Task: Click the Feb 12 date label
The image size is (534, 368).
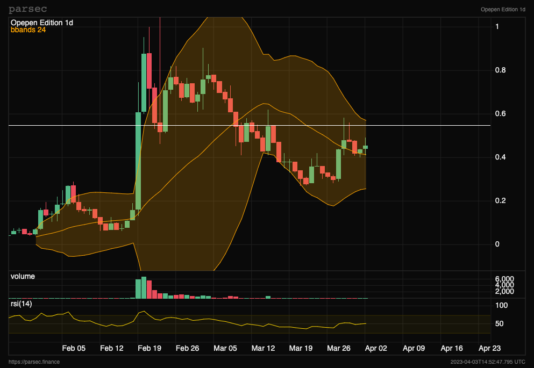Action: [112, 348]
